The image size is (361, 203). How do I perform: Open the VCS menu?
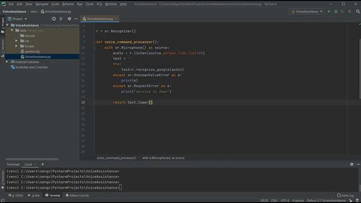[99, 4]
